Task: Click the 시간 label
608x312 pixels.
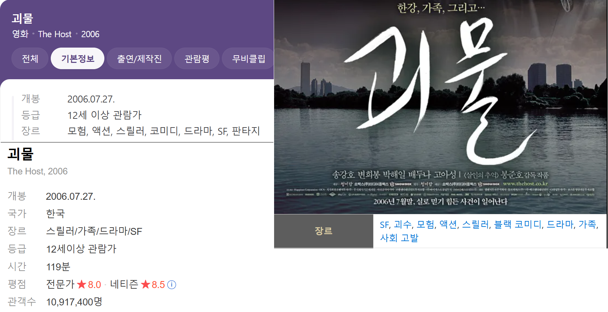Action: [17, 266]
